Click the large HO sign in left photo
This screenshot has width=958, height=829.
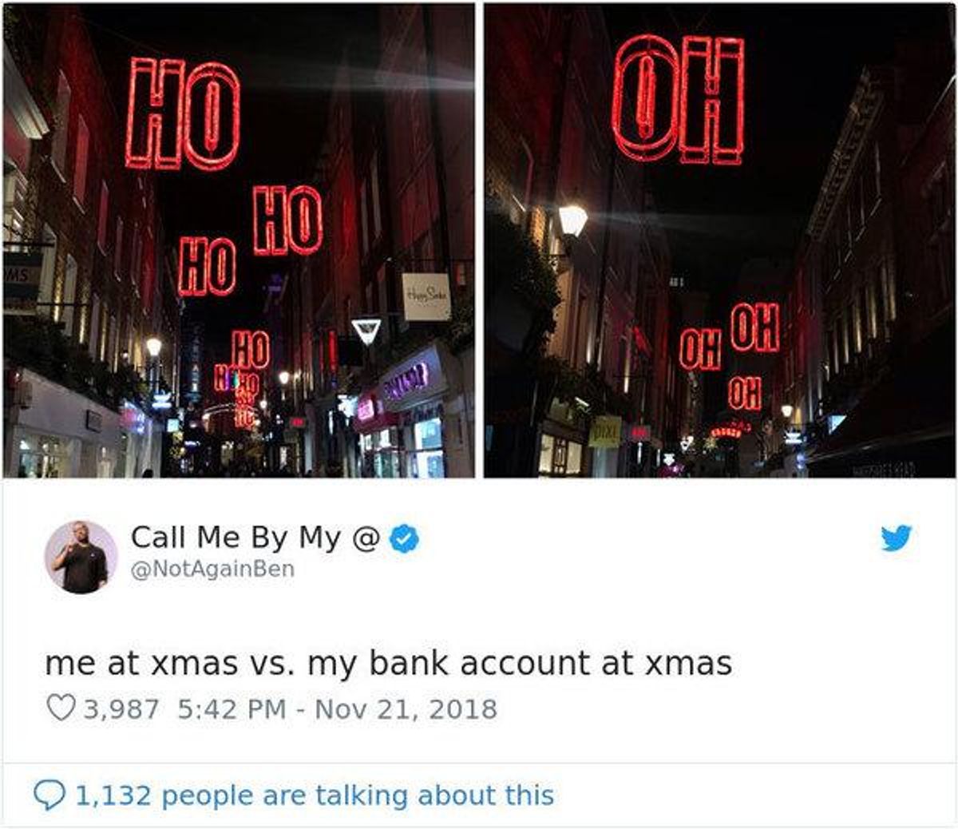[x=183, y=114]
